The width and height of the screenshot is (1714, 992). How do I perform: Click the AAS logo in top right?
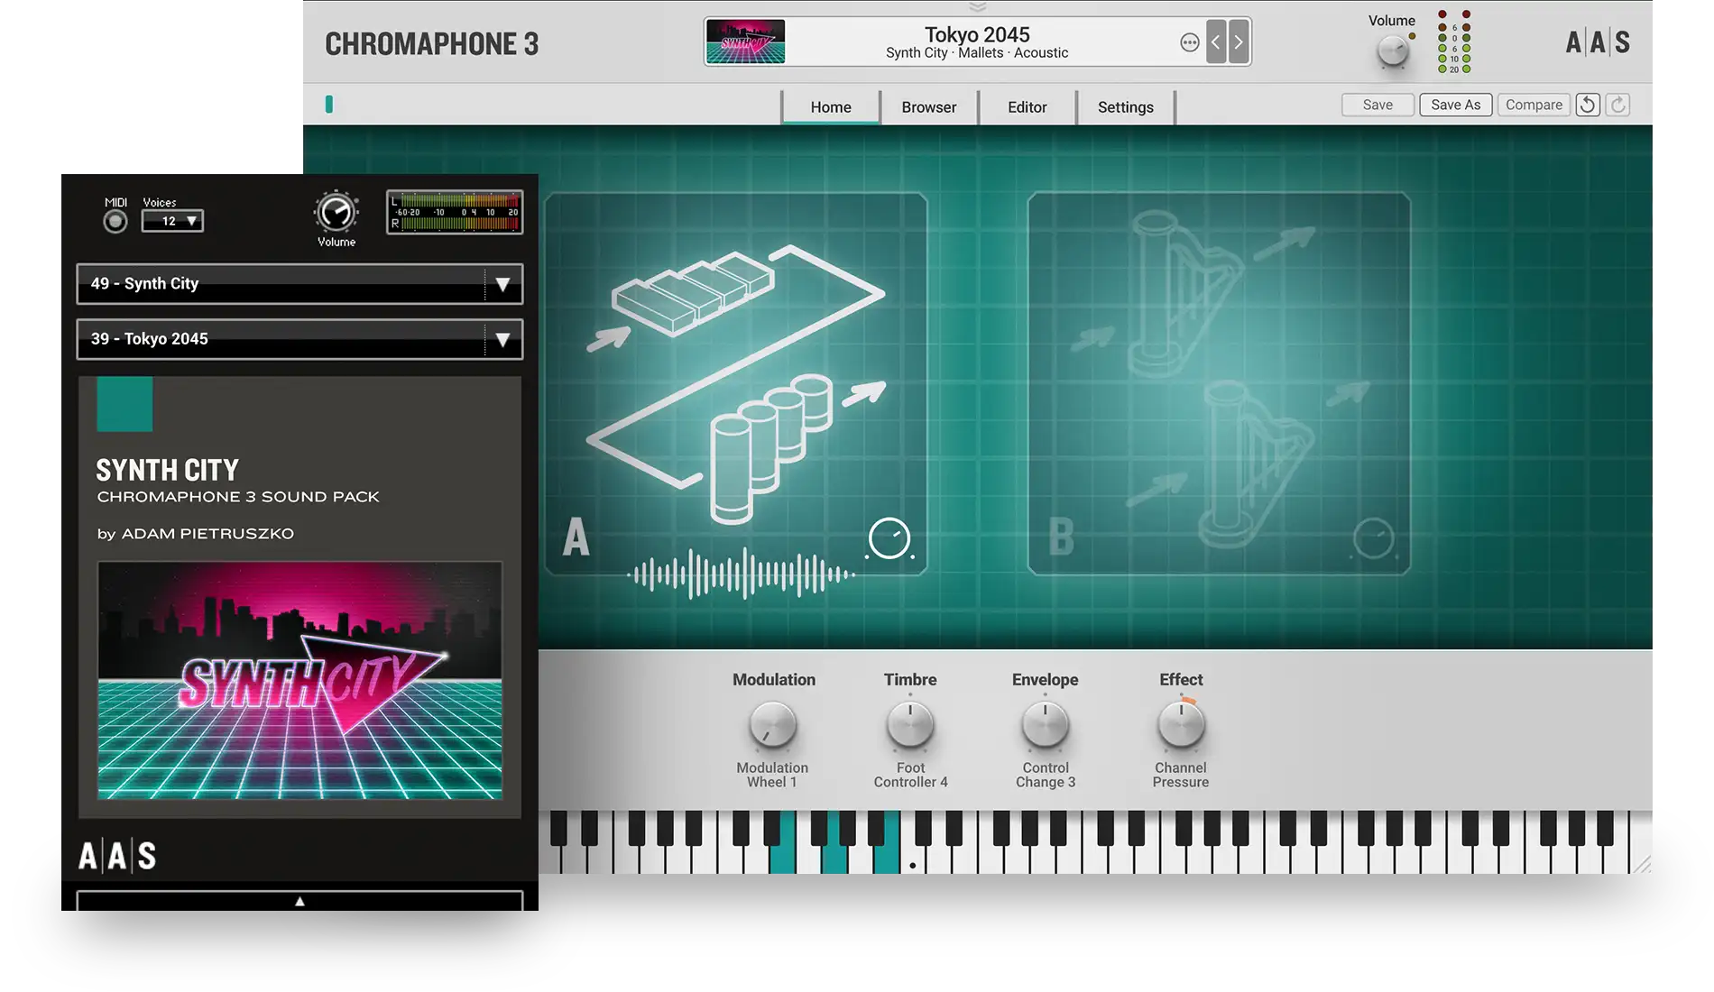tap(1598, 42)
